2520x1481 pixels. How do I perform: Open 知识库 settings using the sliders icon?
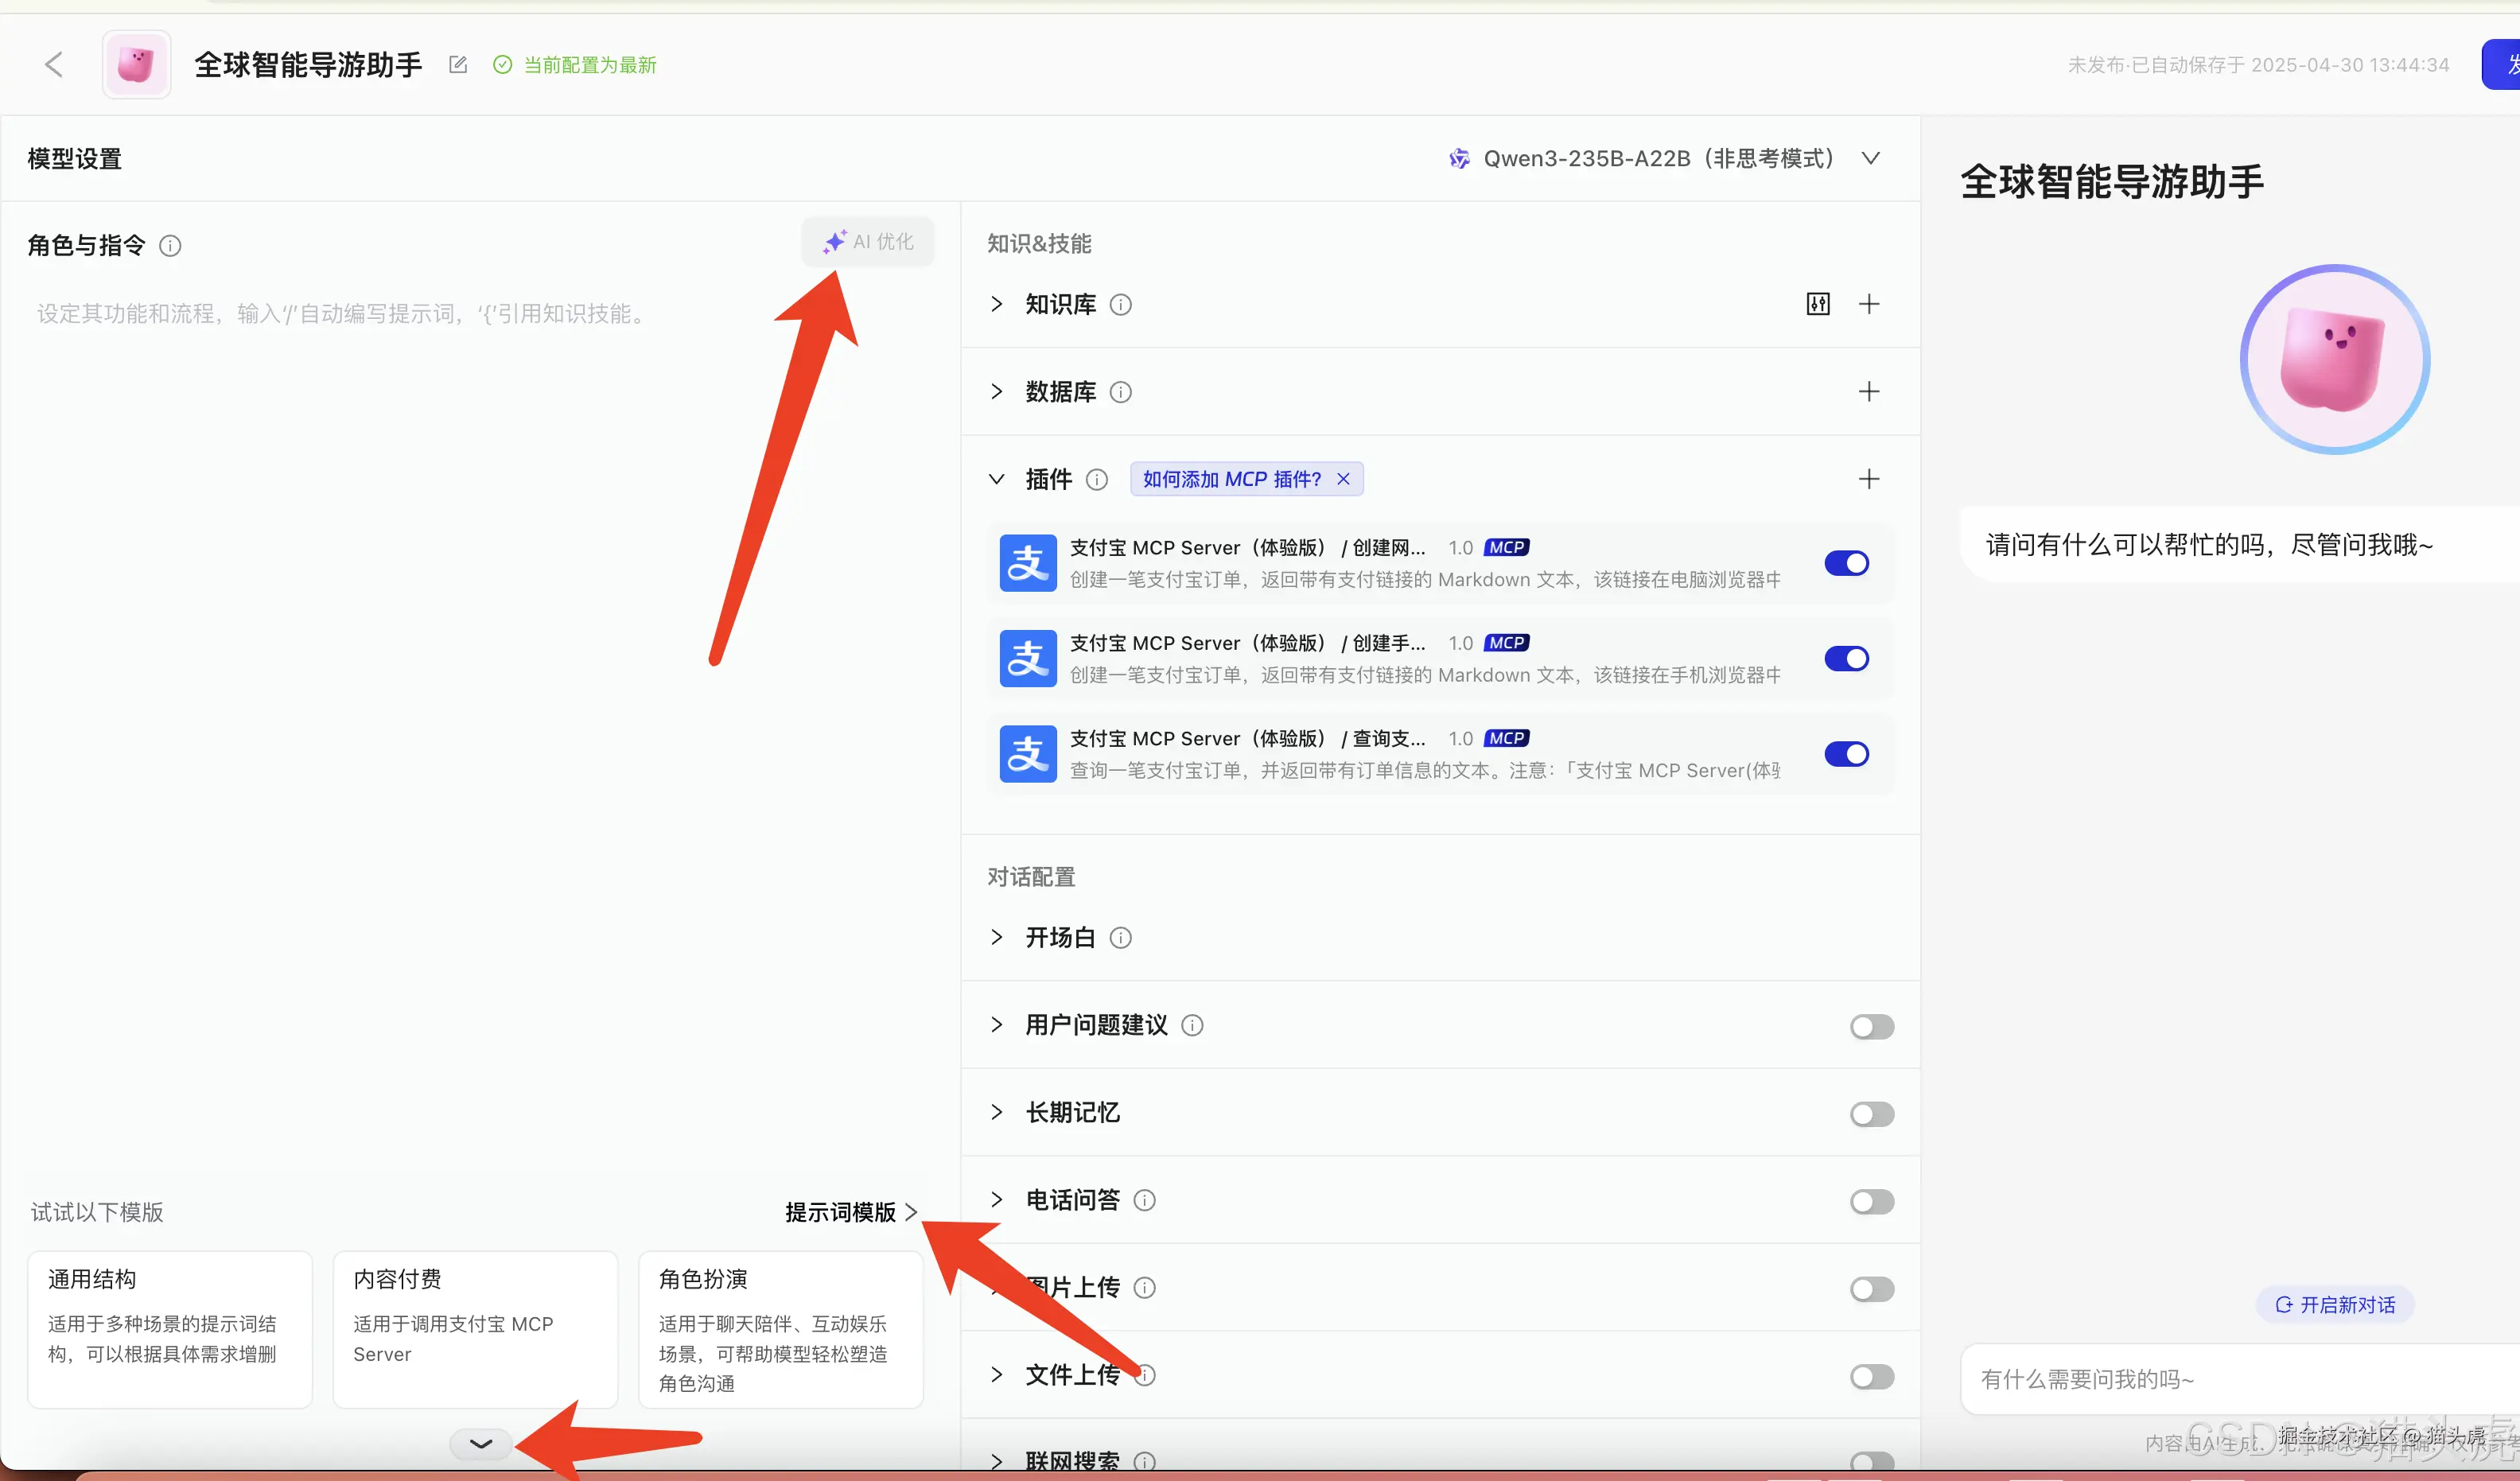pos(1818,304)
